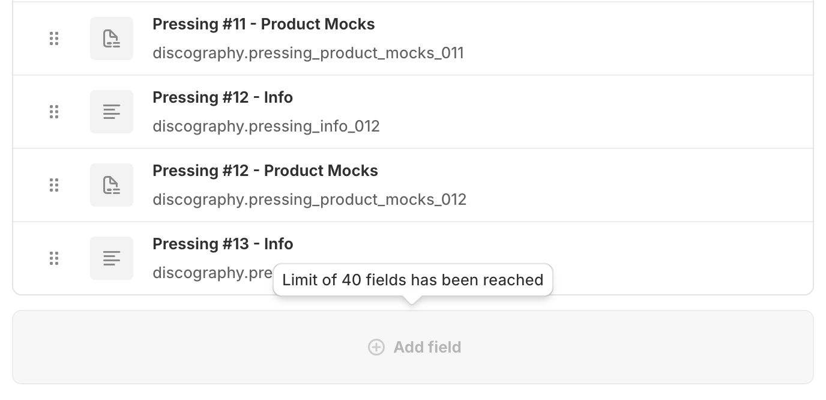826x400 pixels.
Task: Click text type icon of Pressing #13 Info
Action: pyautogui.click(x=112, y=258)
